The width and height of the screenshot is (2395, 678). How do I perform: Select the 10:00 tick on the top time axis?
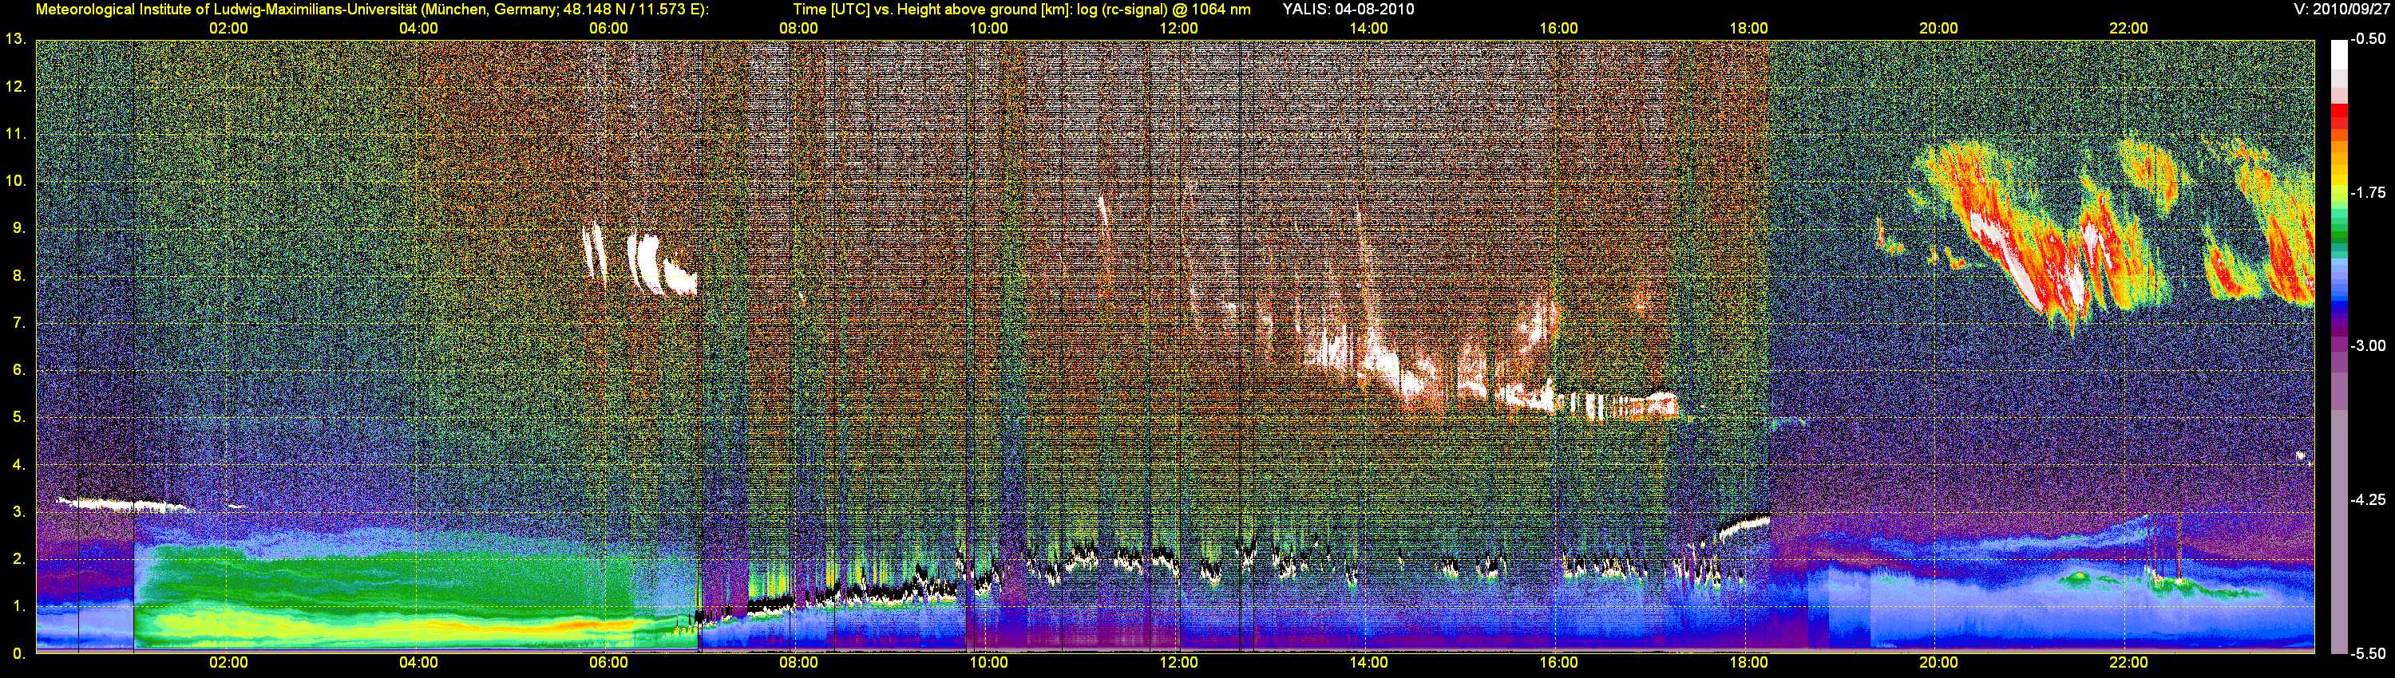[988, 29]
